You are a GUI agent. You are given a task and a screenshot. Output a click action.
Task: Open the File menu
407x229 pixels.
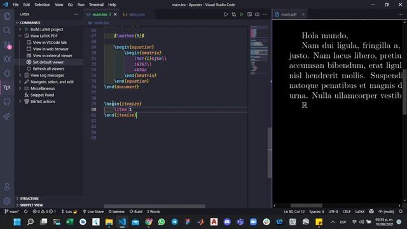point(15,4)
